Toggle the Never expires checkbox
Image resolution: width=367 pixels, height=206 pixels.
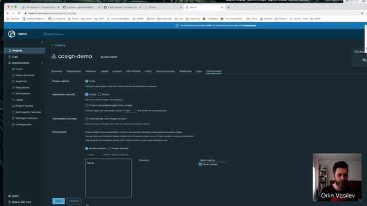200,164
